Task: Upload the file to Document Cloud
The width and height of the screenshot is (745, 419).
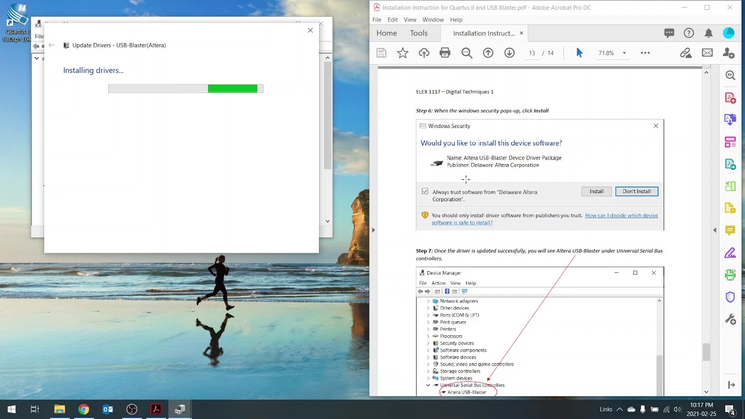Action: pos(424,53)
